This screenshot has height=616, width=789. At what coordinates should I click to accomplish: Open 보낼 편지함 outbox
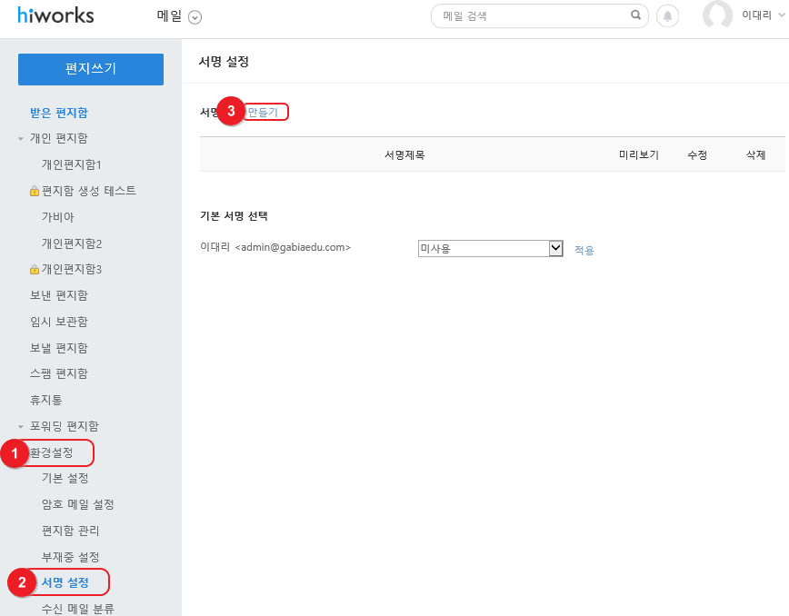coord(59,348)
